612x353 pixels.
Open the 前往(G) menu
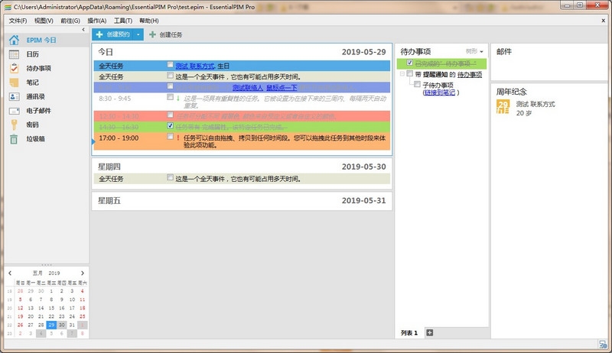[70, 21]
